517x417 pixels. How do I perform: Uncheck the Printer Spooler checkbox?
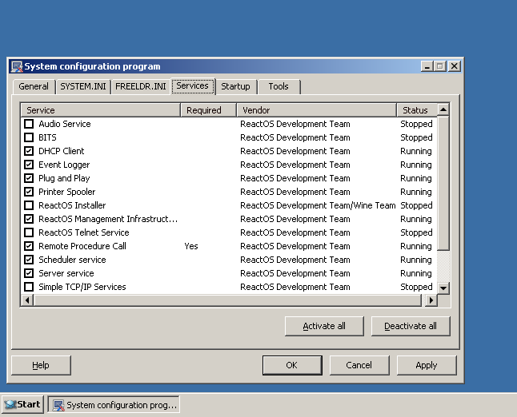point(29,192)
